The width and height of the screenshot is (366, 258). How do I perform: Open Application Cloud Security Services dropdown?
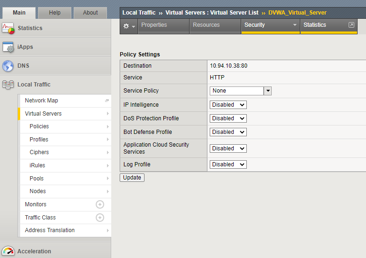pos(228,149)
